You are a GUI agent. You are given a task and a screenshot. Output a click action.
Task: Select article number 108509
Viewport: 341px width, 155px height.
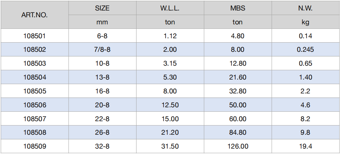pyautogui.click(x=35, y=146)
